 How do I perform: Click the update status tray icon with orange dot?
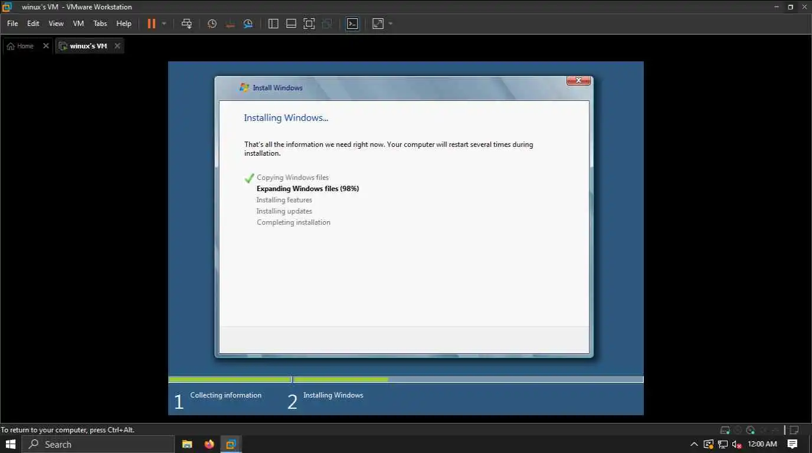(x=708, y=444)
